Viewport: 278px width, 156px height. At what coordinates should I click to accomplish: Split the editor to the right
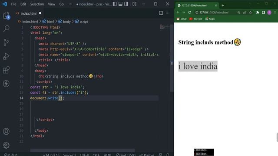click(x=161, y=13)
